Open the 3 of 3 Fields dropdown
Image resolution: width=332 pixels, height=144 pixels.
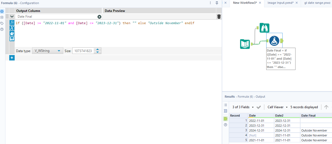tap(243, 107)
